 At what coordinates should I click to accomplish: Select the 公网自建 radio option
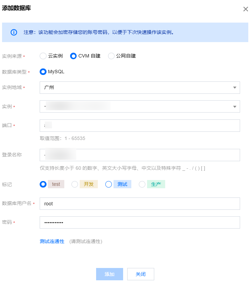111,56
